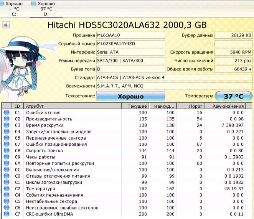Select disk C: status tab with -- °C
Viewport: 254px width, 219px height.
point(12,8)
